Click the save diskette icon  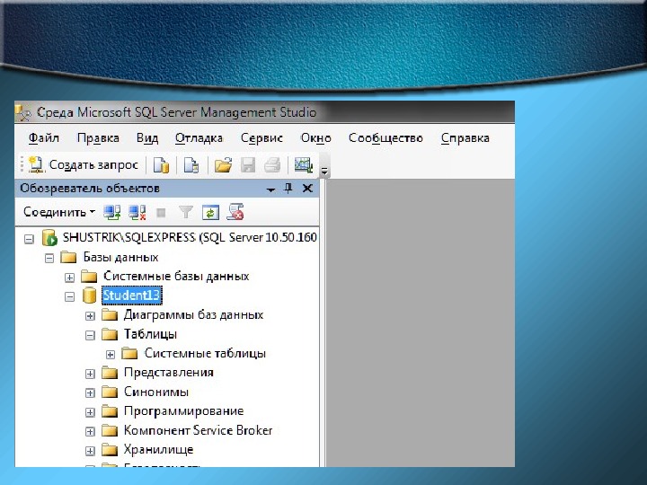pyautogui.click(x=248, y=165)
